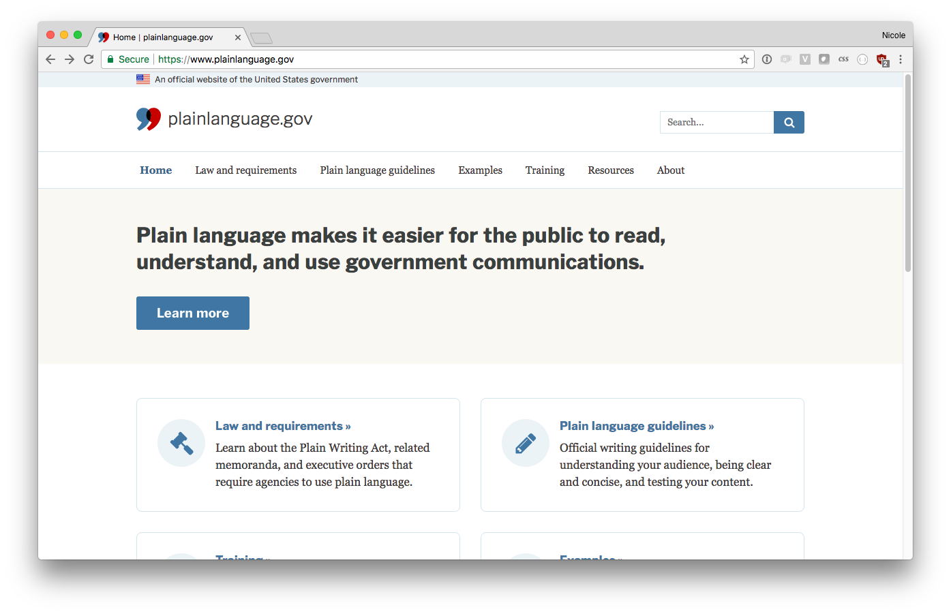
Task: Switch to the Home plainlanguage.gov browser tab
Action: point(164,37)
